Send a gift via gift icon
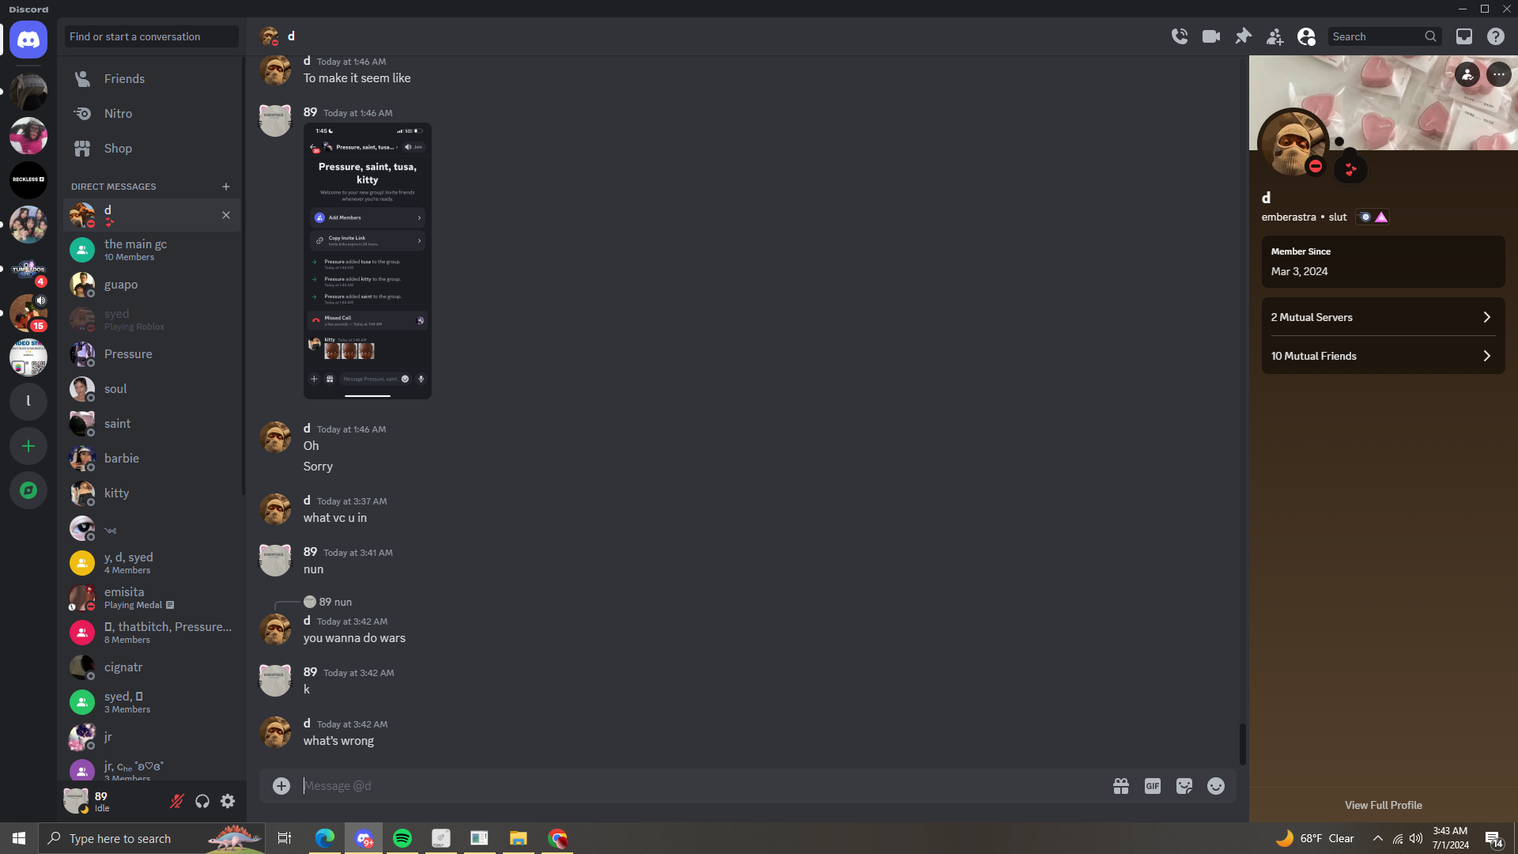The height and width of the screenshot is (854, 1518). coord(1121,786)
